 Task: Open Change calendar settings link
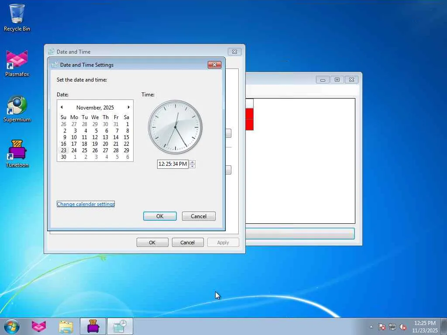(86, 204)
